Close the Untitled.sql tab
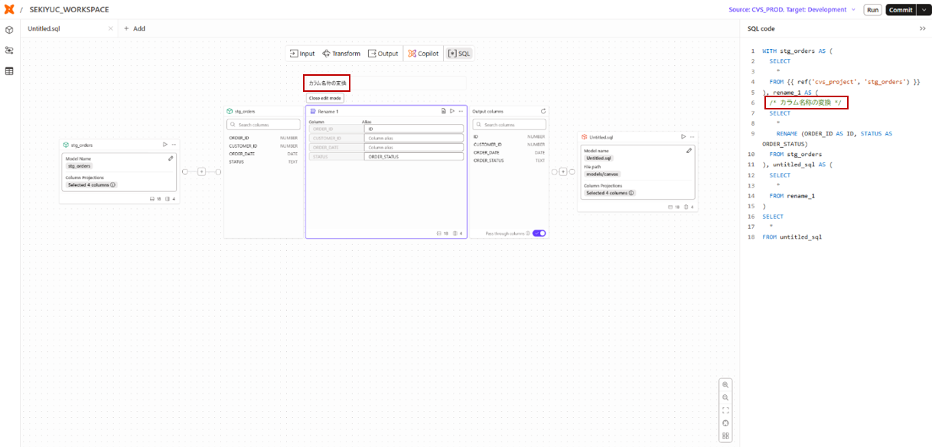The image size is (932, 447). coord(110,28)
